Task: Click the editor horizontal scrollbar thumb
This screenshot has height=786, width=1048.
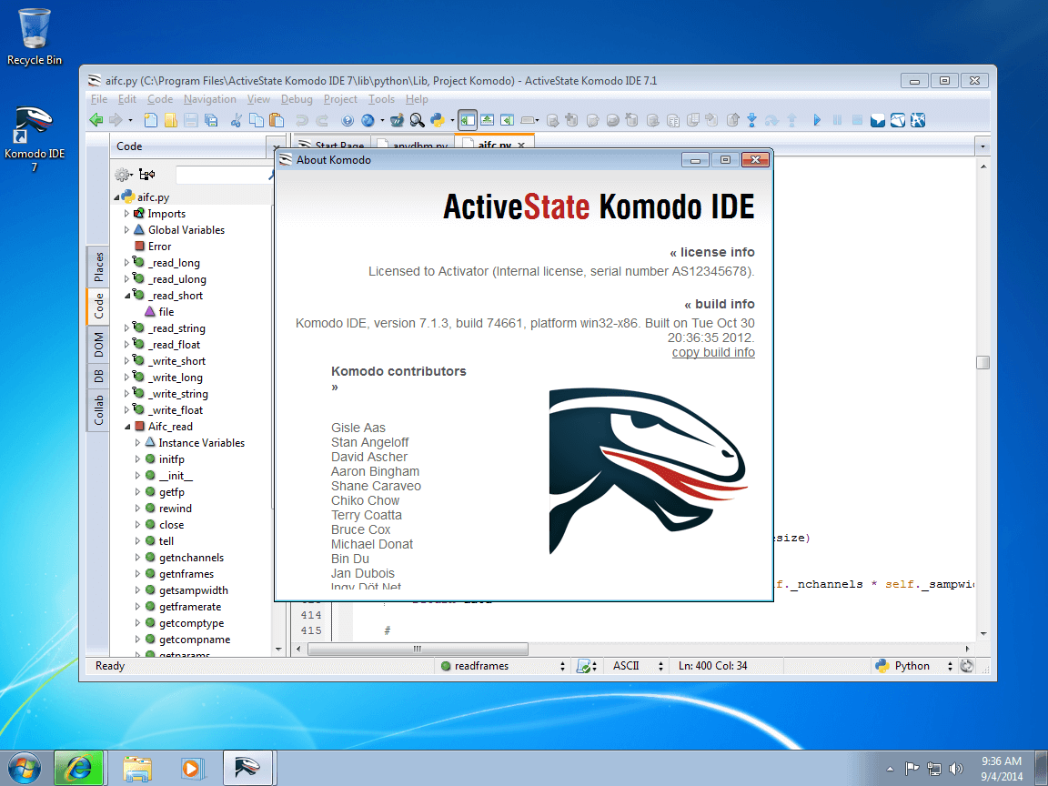Action: [418, 649]
